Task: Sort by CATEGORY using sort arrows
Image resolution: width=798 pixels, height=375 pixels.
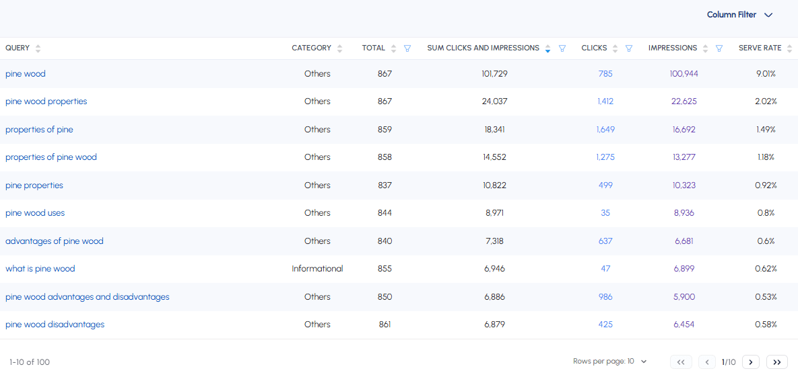Action: pyautogui.click(x=339, y=48)
